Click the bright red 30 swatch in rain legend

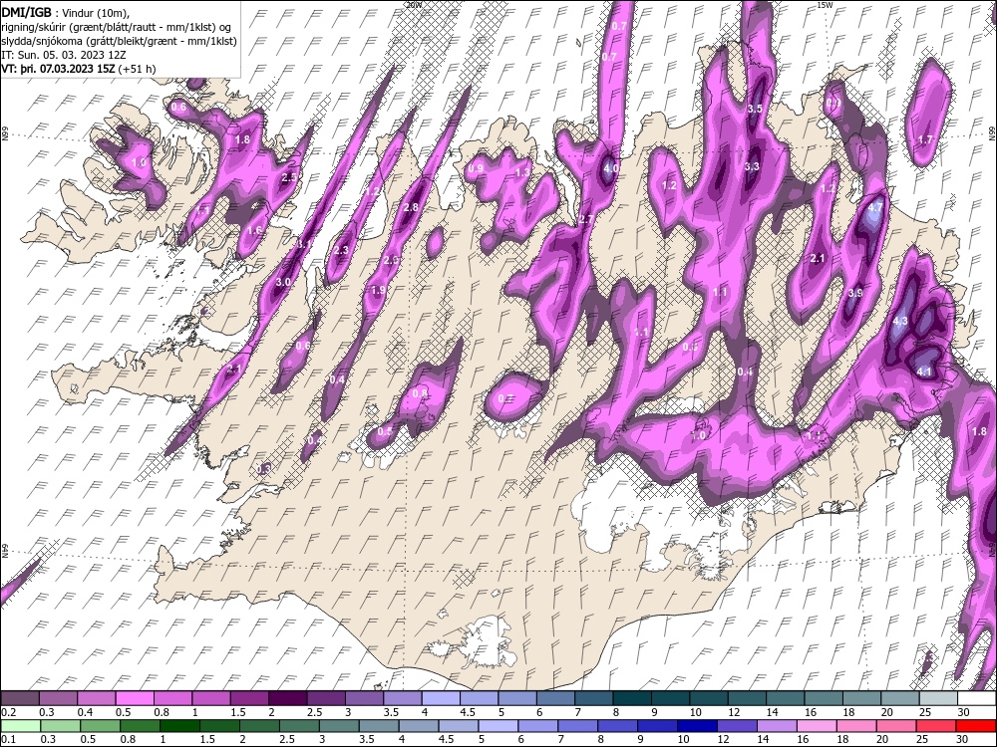pyautogui.click(x=975, y=726)
